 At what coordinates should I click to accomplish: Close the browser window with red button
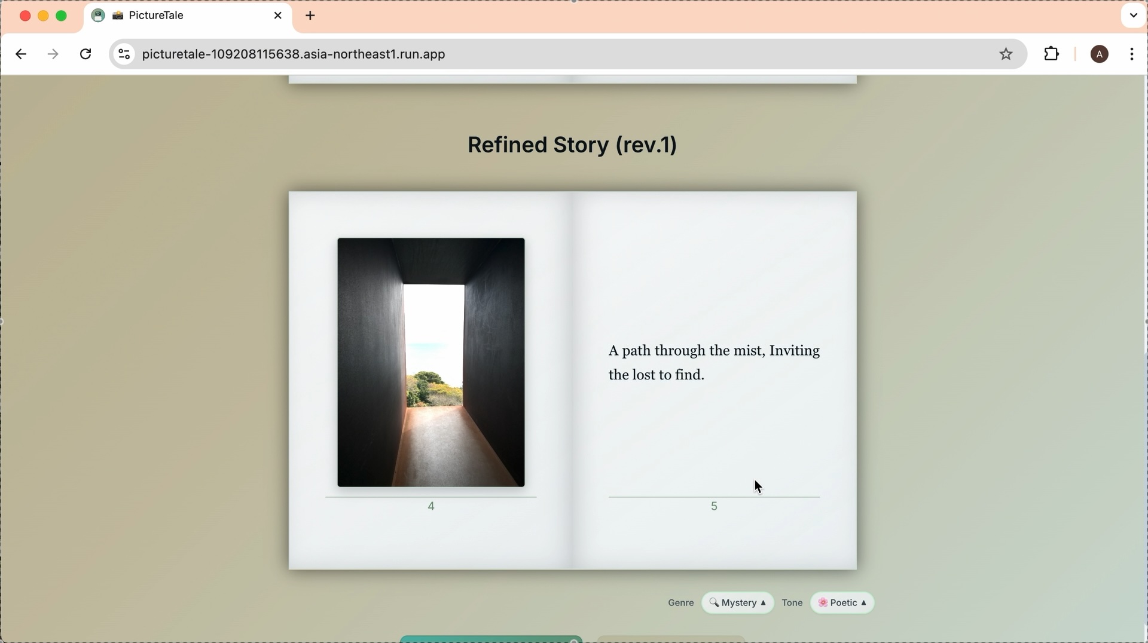tap(25, 16)
